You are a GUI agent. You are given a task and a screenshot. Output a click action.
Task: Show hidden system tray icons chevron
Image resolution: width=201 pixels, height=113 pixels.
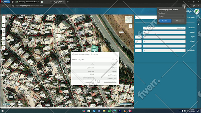tap(180, 111)
